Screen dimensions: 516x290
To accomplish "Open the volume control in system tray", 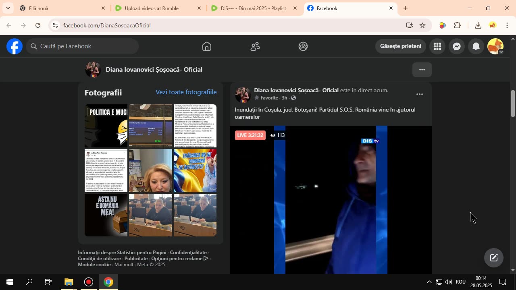I will click(x=449, y=282).
